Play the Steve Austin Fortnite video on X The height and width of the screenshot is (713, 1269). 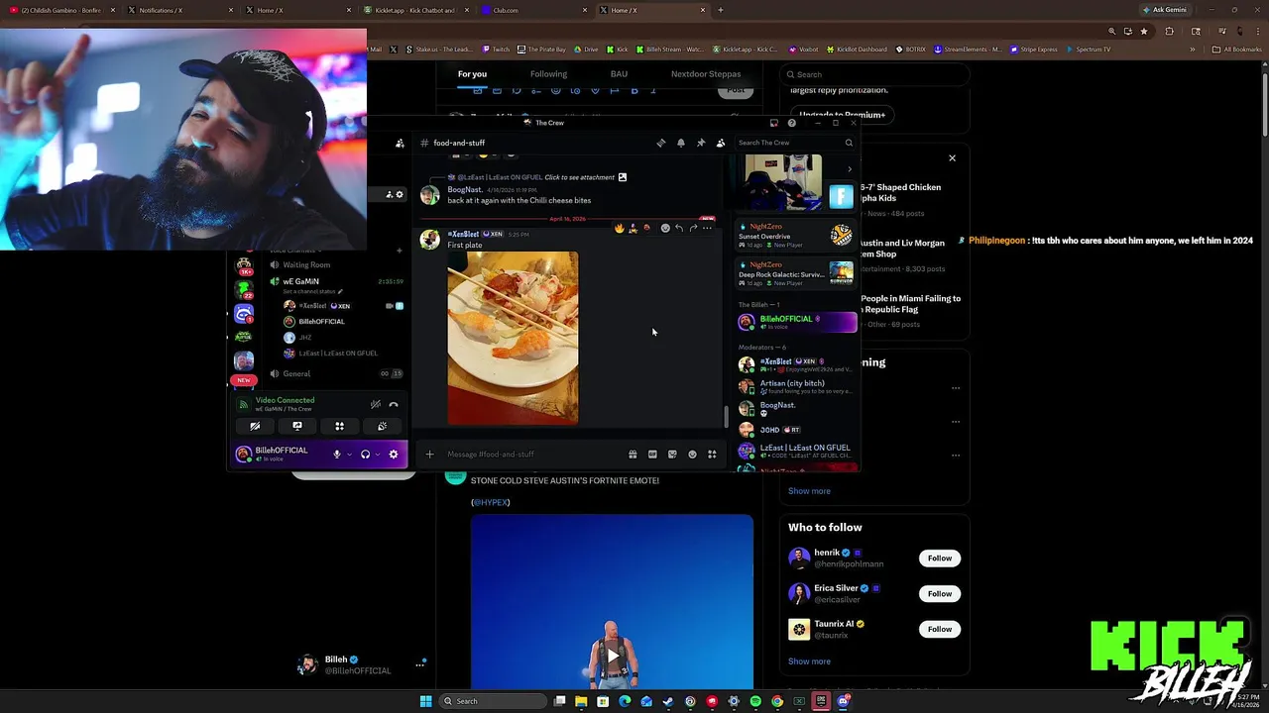[x=613, y=656]
